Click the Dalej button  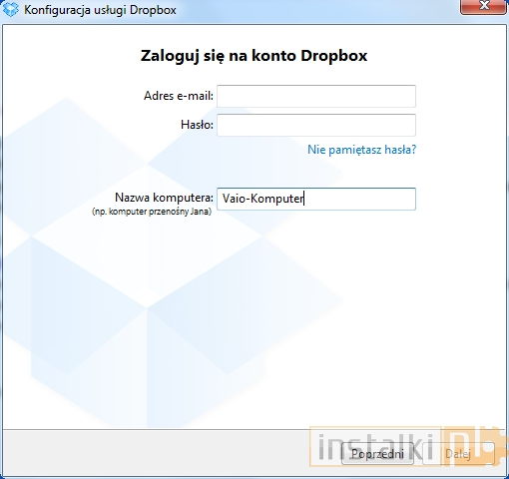458,454
